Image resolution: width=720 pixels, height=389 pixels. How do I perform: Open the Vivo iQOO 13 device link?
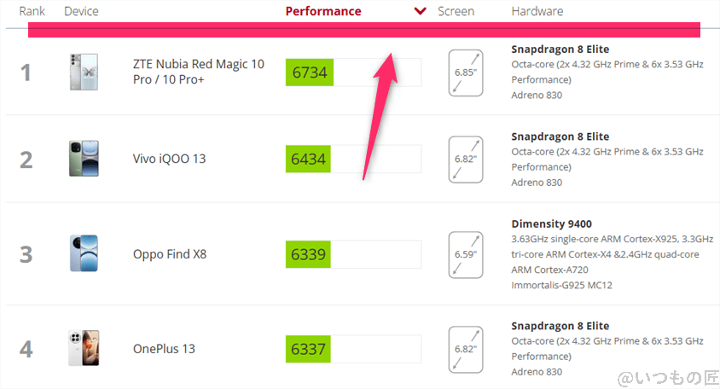coord(169,159)
